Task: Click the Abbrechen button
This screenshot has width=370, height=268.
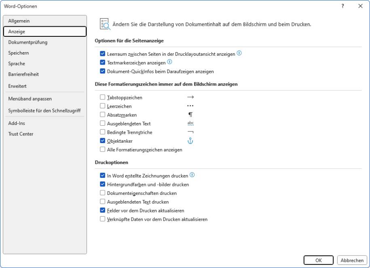Action: (x=352, y=260)
